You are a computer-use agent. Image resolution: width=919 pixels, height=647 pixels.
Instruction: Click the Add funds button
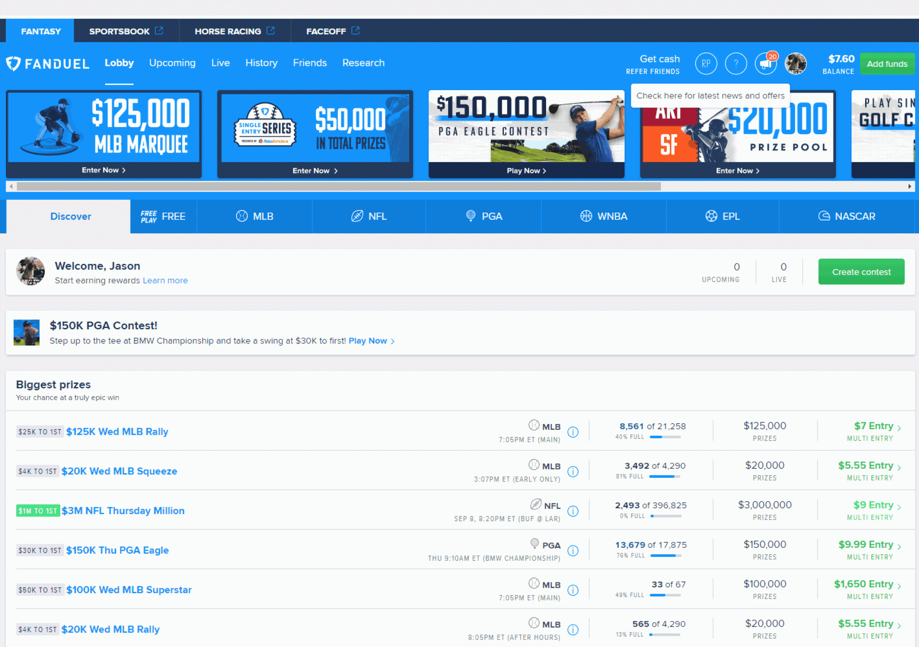pos(887,64)
